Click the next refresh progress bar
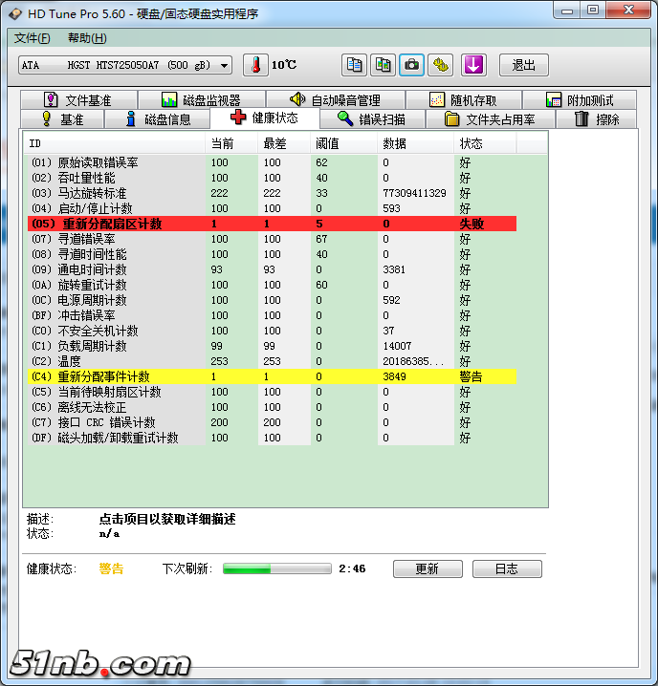The width and height of the screenshot is (658, 686). coord(277,568)
